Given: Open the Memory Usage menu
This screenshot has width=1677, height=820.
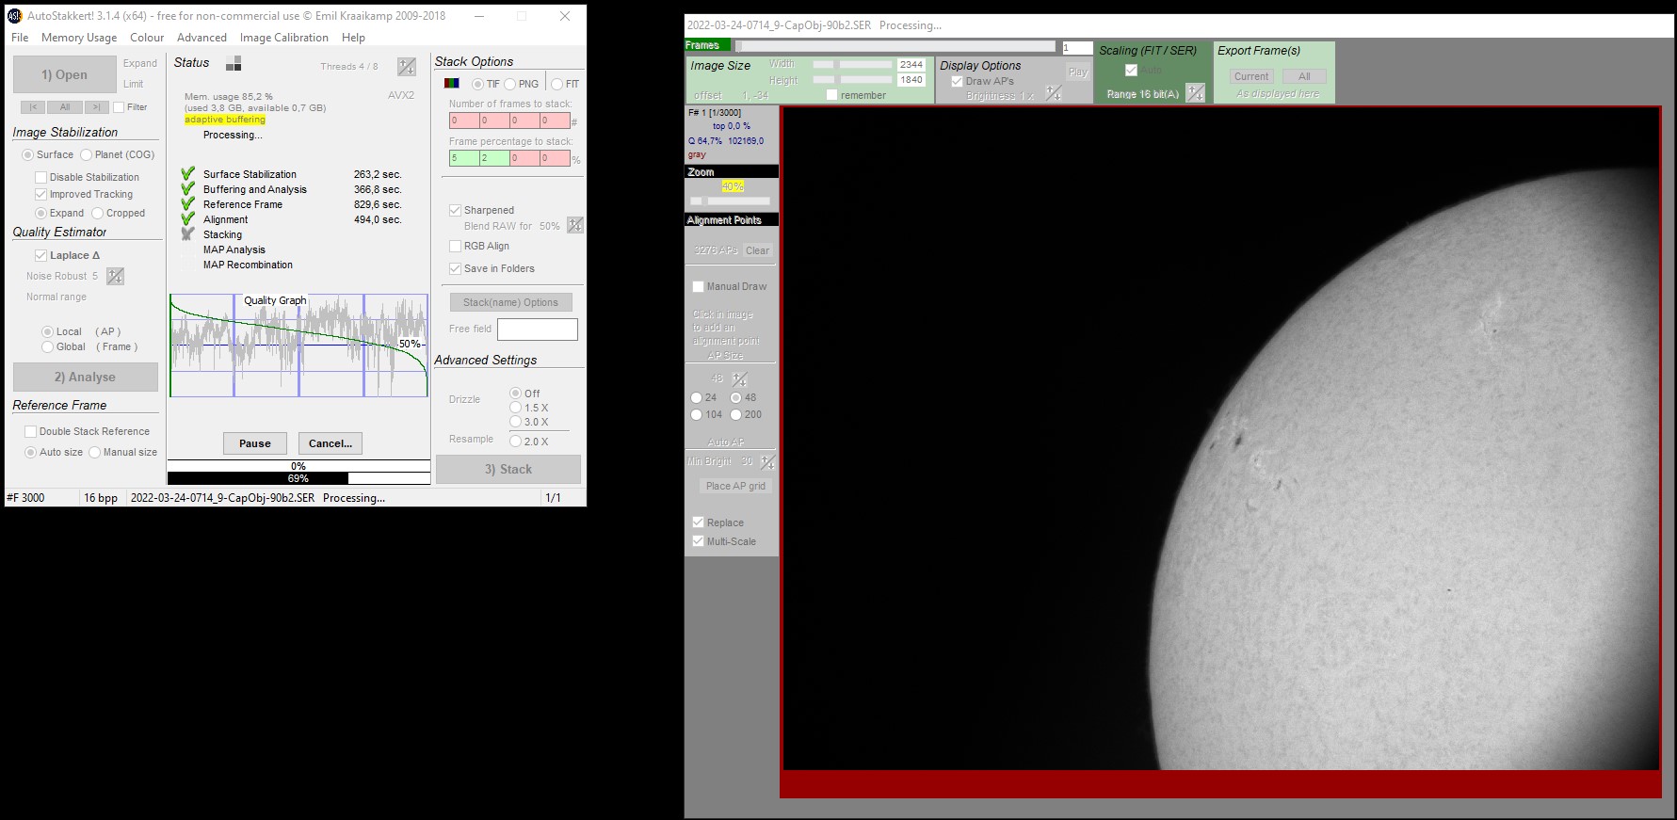Looking at the screenshot, I should [x=79, y=38].
